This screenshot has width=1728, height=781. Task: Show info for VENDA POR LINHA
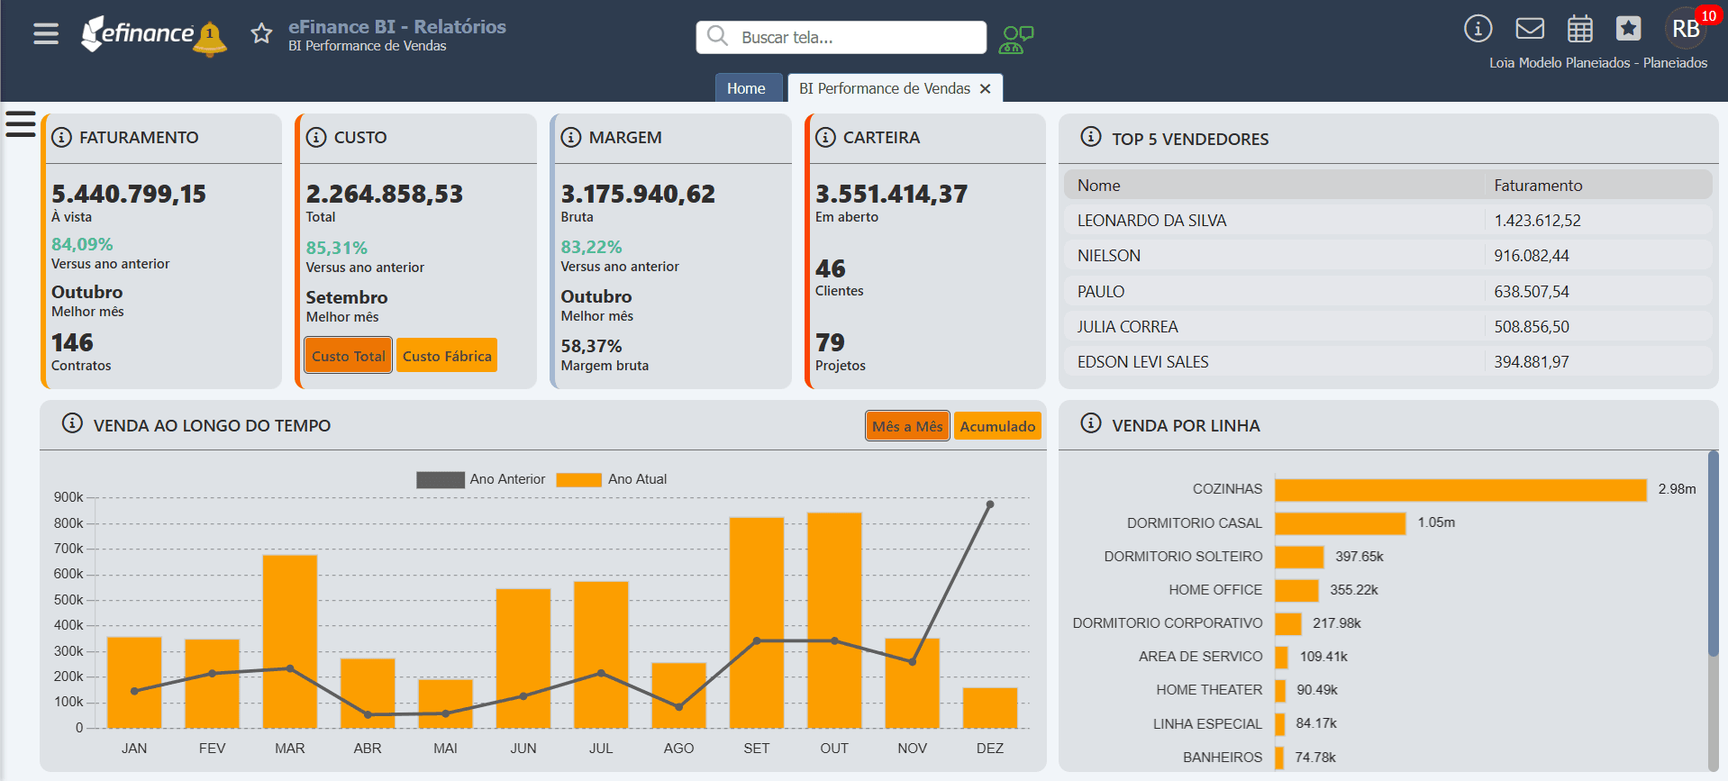(1091, 423)
